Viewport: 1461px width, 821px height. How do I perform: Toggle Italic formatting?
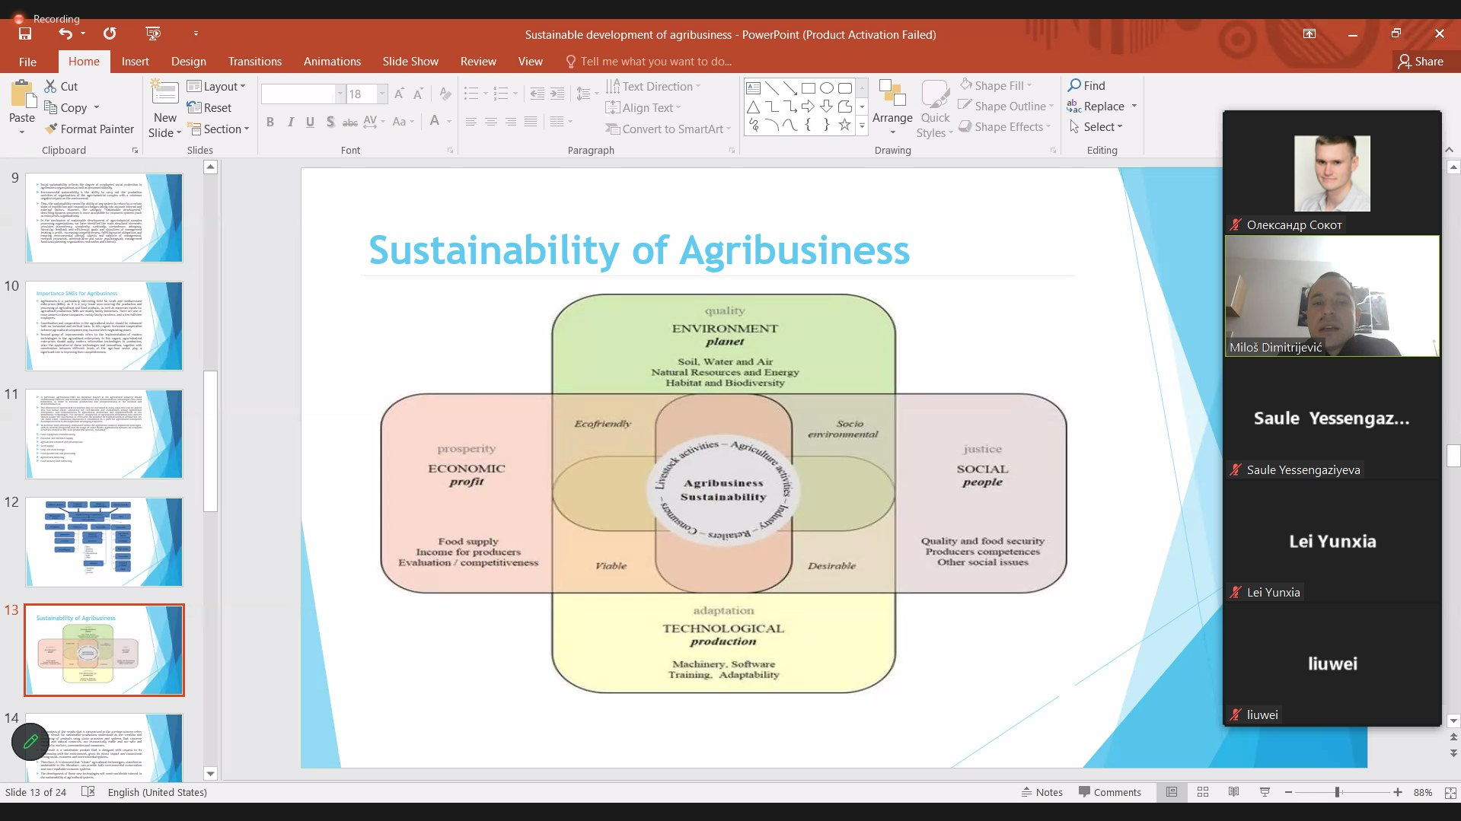(290, 122)
